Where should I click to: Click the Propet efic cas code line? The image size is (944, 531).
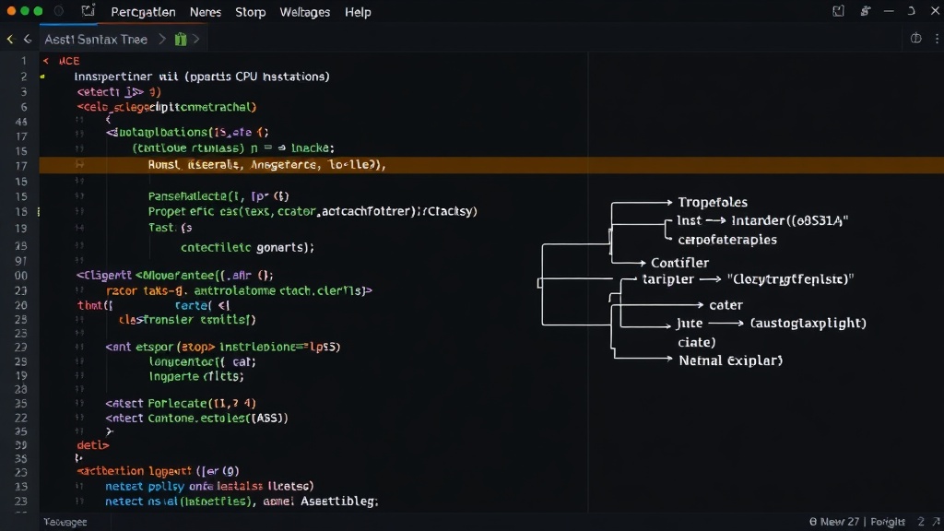(313, 211)
